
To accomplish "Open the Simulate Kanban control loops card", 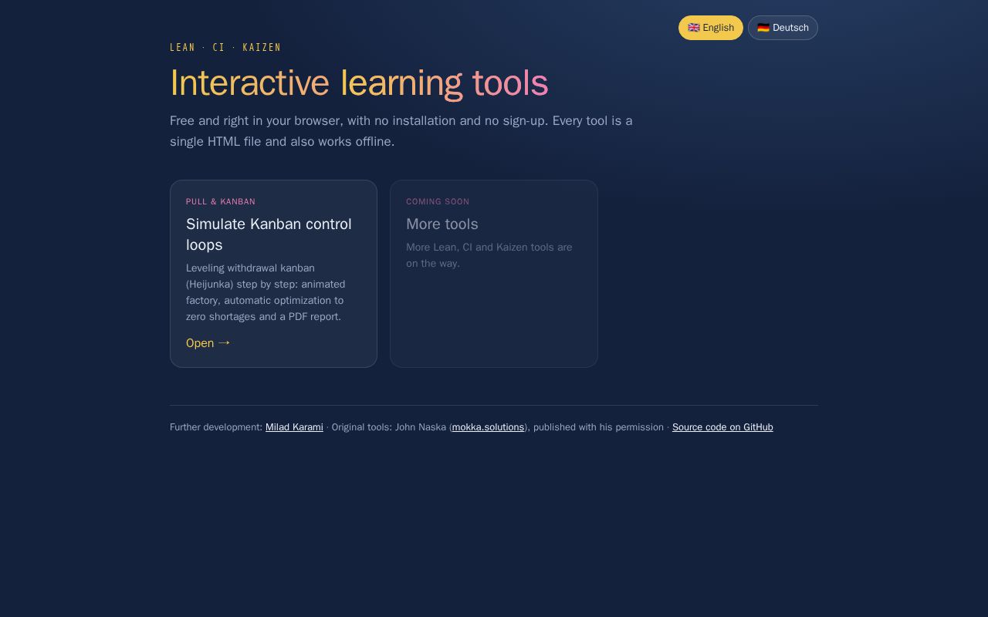I will (x=273, y=274).
